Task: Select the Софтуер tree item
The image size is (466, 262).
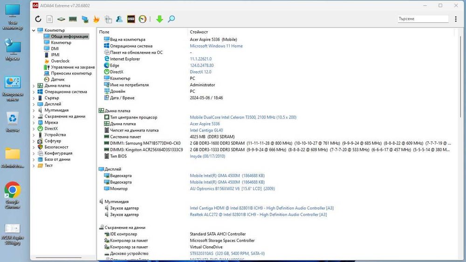Action: coord(53,141)
